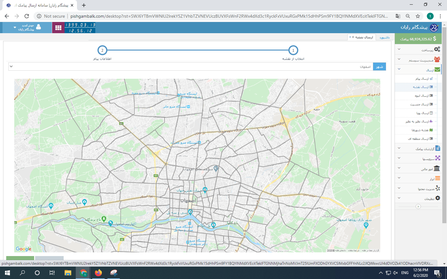Image resolution: width=447 pixels, height=279 pixels.
Task: Expand the زیرساخت menu chevron
Action: pos(399,49)
